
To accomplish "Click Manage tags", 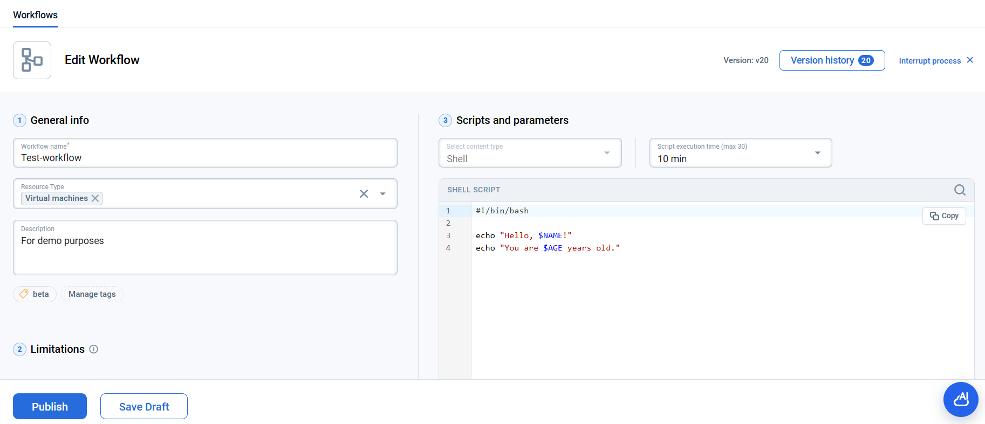I will (x=92, y=294).
